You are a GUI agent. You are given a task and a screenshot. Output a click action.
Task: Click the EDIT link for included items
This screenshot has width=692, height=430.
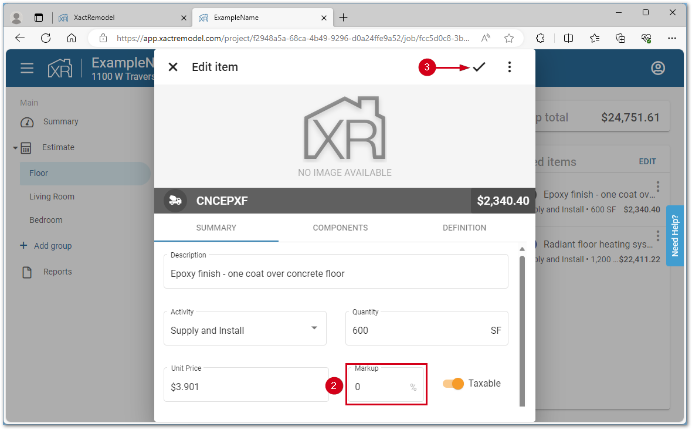pyautogui.click(x=647, y=161)
